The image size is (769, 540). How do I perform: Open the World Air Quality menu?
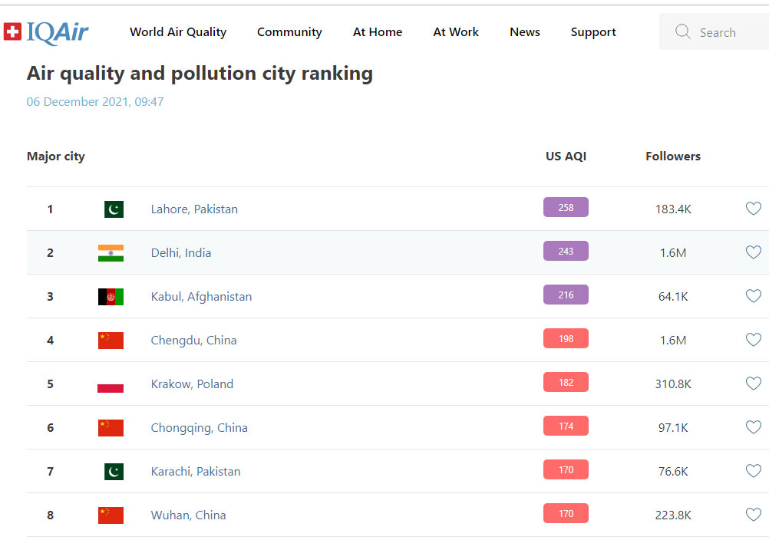[x=178, y=32]
